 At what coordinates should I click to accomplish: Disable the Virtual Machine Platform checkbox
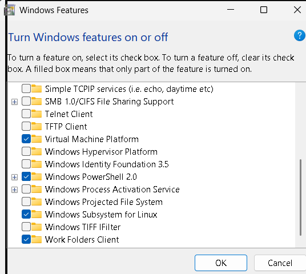[x=26, y=139]
